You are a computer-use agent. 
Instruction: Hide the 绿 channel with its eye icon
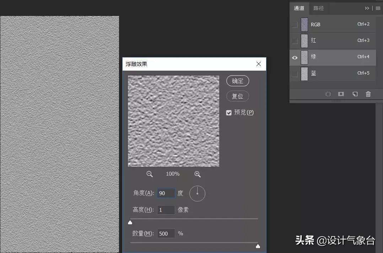(x=295, y=57)
